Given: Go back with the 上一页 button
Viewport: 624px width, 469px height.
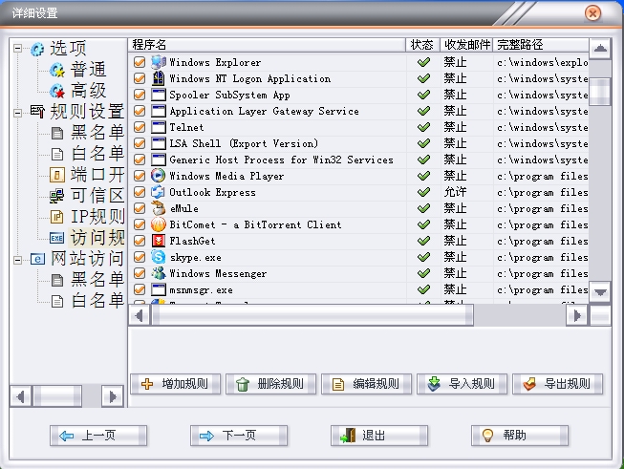Looking at the screenshot, I should (x=98, y=436).
